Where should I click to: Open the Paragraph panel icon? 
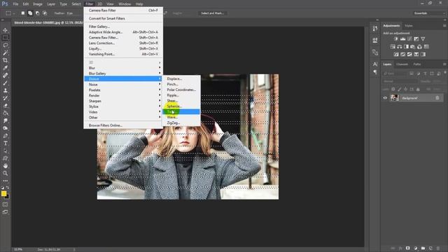pos(375,72)
